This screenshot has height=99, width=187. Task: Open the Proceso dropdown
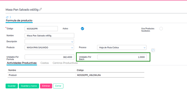pyautogui.click(x=144, y=48)
